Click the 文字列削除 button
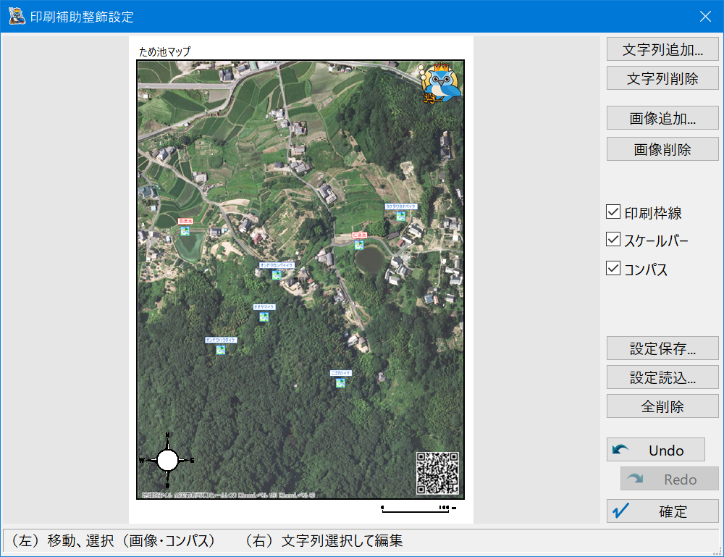This screenshot has width=724, height=557. pos(662,79)
